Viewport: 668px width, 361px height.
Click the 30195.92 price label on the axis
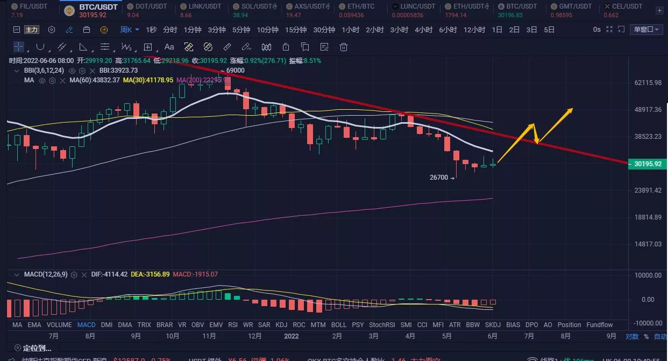click(x=647, y=163)
